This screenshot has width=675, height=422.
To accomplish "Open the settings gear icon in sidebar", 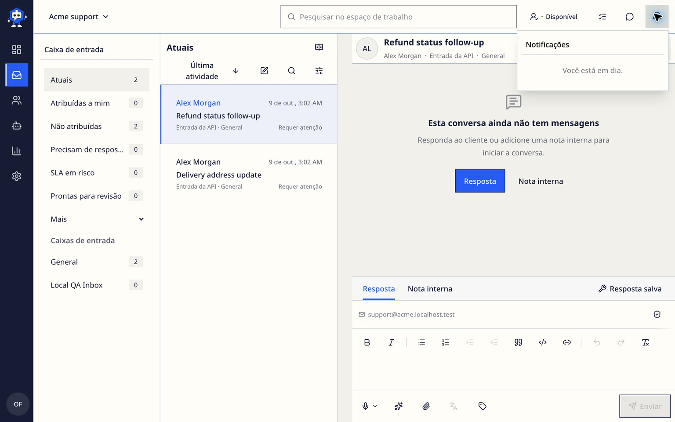I will pyautogui.click(x=16, y=176).
